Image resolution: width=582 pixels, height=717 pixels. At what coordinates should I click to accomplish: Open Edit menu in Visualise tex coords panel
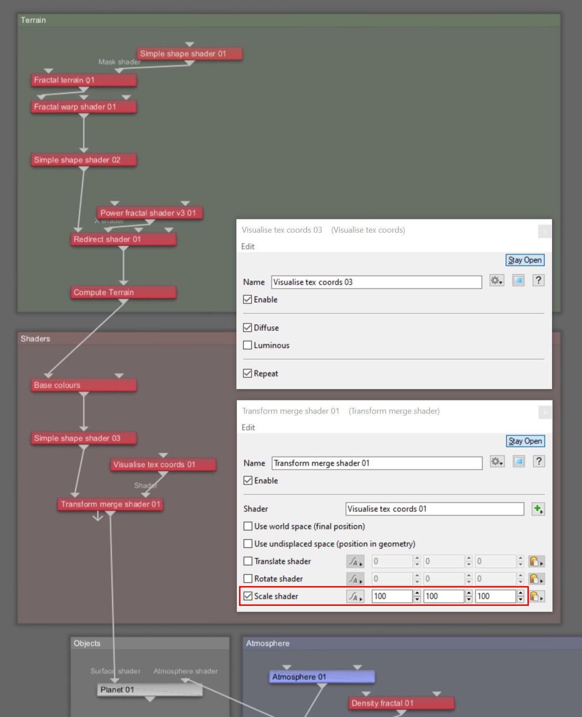[x=248, y=246]
